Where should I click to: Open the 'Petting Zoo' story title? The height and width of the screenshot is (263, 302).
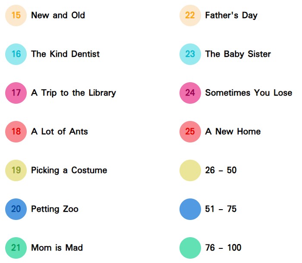55,209
